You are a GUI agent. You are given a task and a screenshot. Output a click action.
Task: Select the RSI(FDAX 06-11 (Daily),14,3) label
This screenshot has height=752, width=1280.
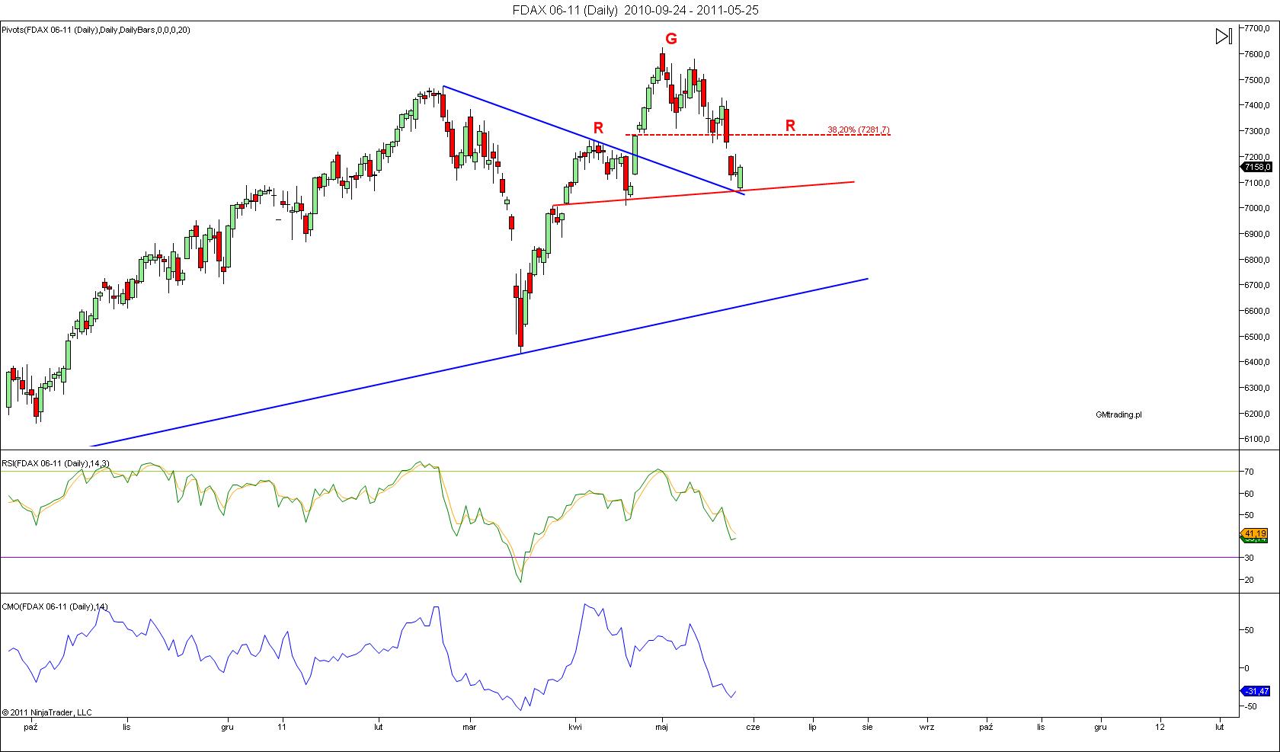click(x=55, y=463)
